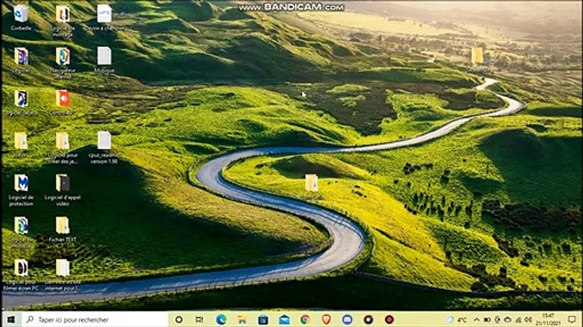The height and width of the screenshot is (327, 583).
Task: Open Discord from the taskbar
Action: tap(347, 320)
